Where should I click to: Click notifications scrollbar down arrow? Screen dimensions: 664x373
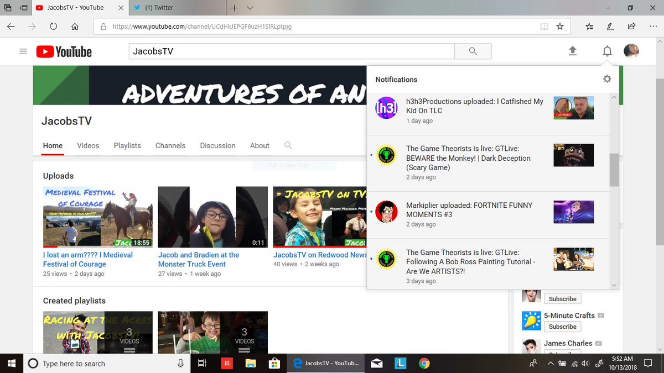click(x=614, y=285)
